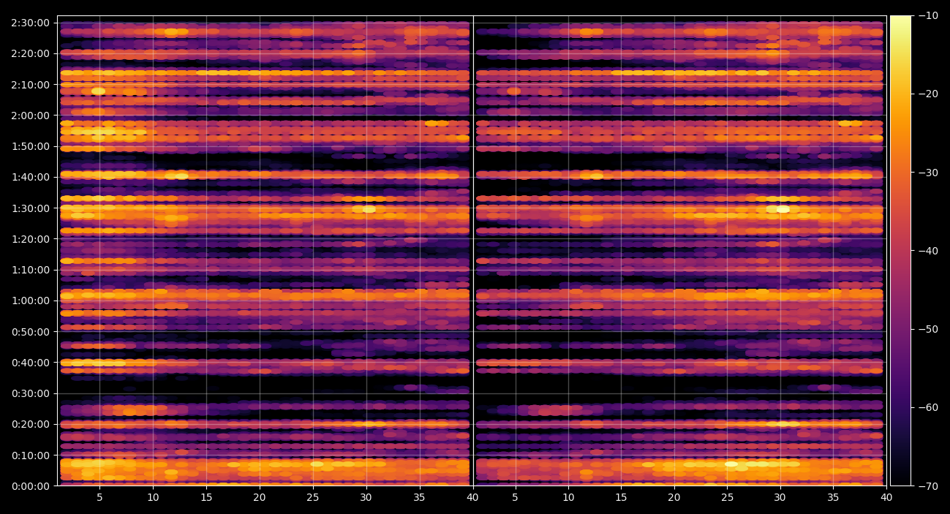950x514 pixels.
Task: Select the −40 colorbar tick label
Action: pos(928,251)
